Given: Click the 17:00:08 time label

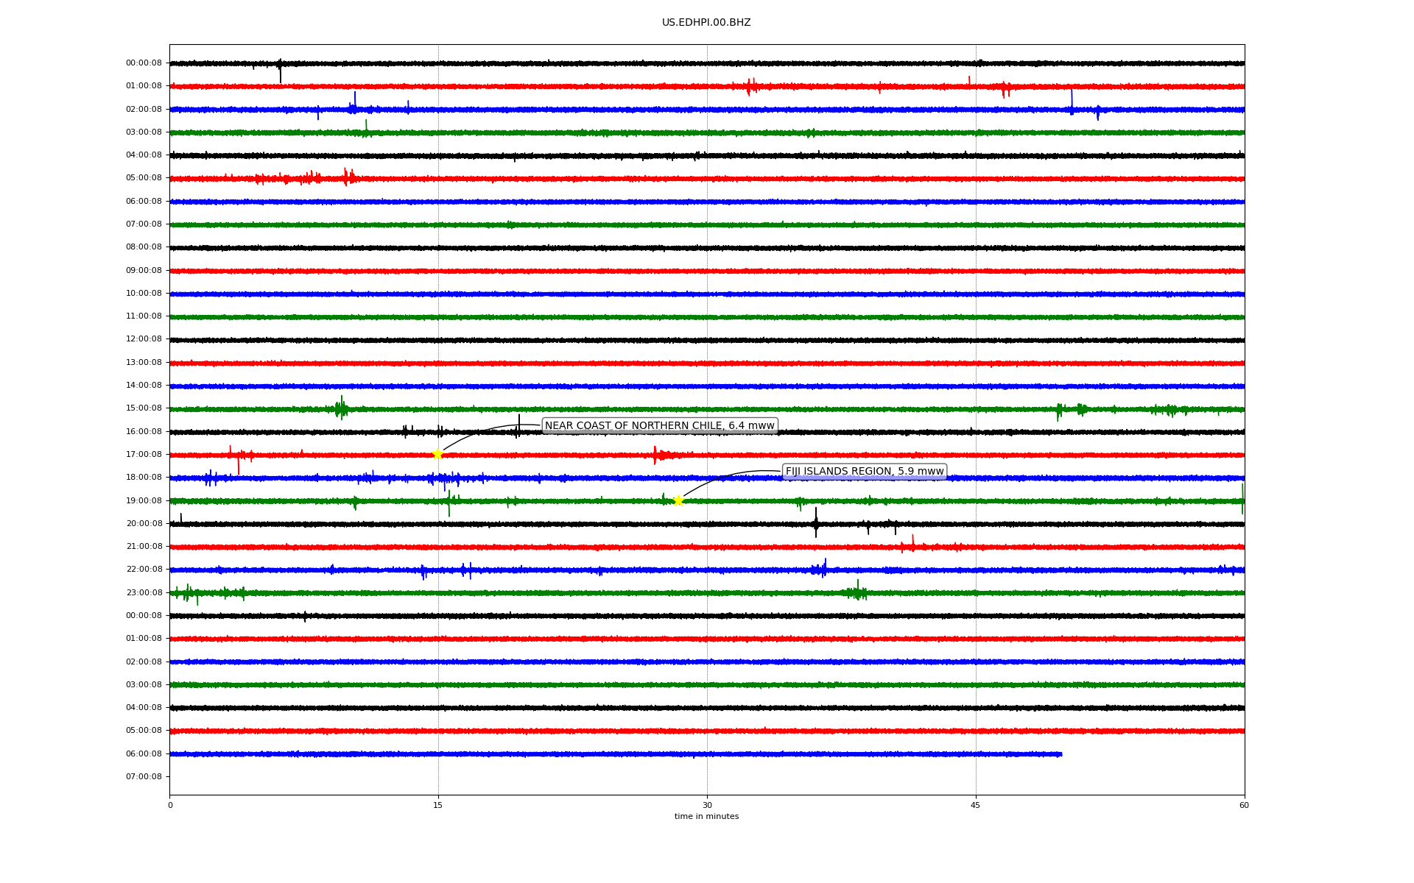Looking at the screenshot, I should [x=144, y=455].
